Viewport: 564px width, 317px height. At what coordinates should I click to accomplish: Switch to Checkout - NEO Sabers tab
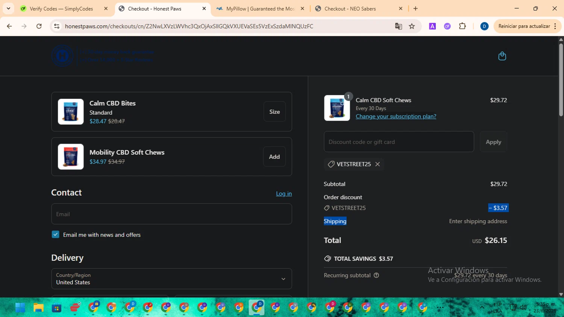coord(350,9)
